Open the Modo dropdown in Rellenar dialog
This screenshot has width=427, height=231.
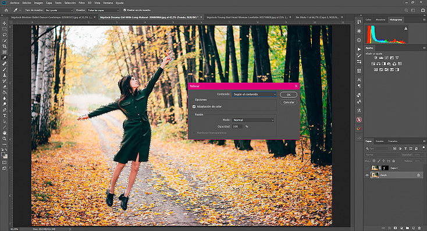click(253, 120)
